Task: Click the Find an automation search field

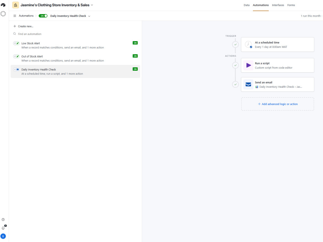Action: [x=75, y=34]
